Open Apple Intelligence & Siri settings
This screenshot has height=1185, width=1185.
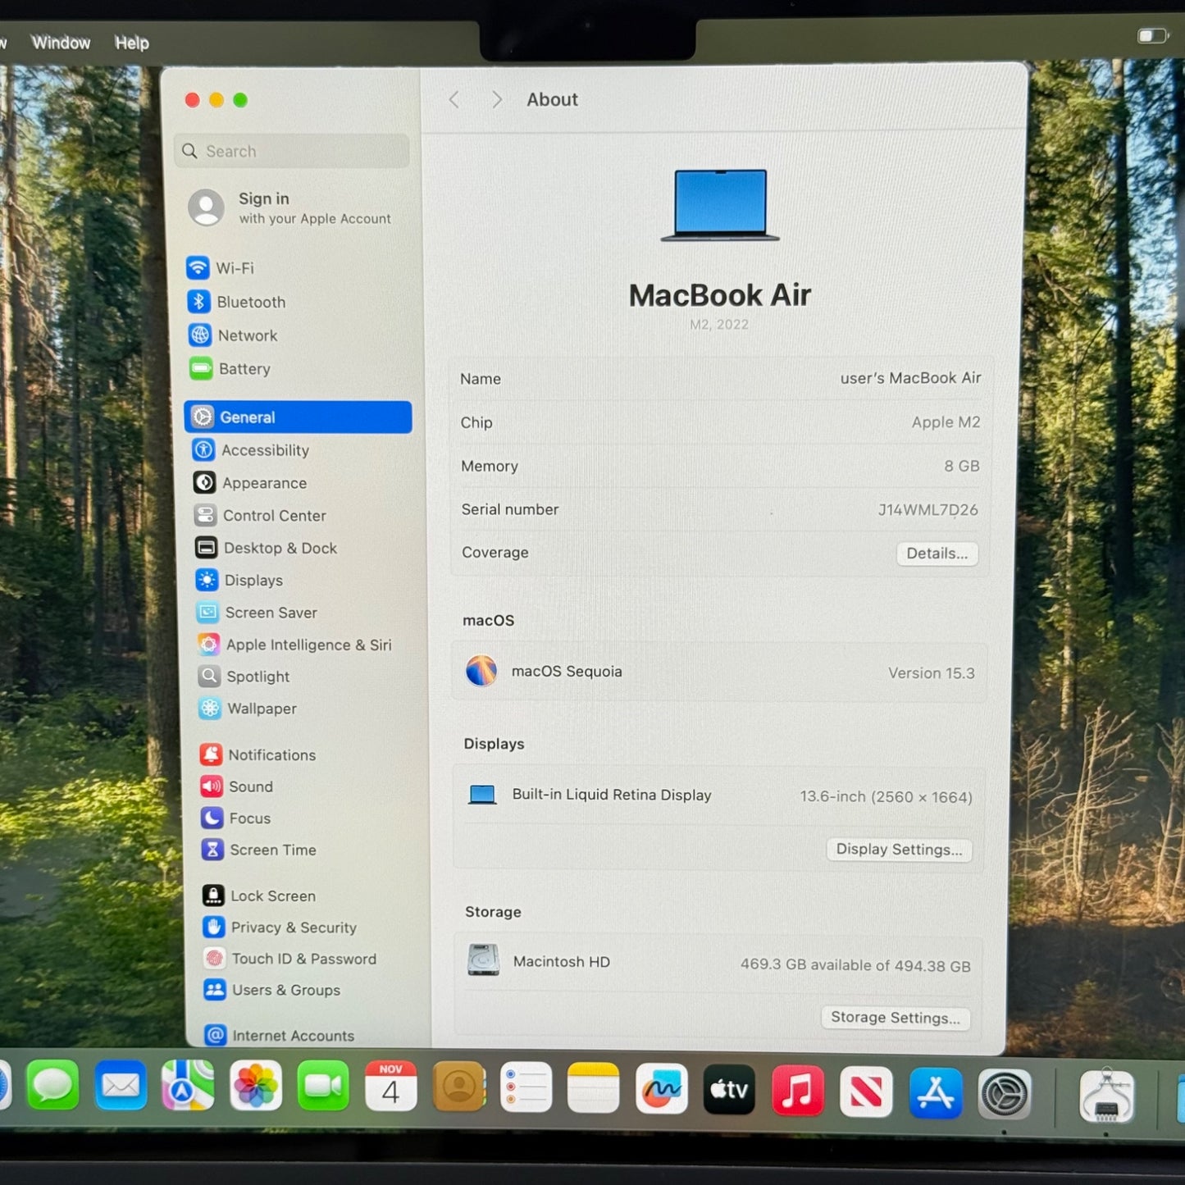308,645
